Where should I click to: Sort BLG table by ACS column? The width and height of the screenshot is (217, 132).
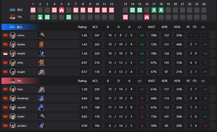pyautogui.click(x=95, y=27)
